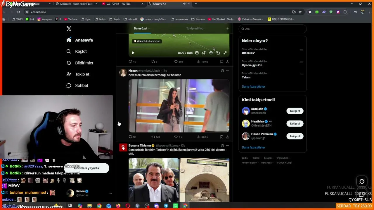Open WhatsApp from the taskbar
Screen dimensions: 374x210
pos(175,206)
